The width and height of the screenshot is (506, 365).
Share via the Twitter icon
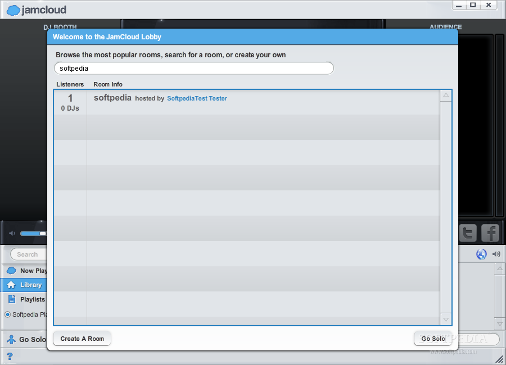[x=468, y=233]
